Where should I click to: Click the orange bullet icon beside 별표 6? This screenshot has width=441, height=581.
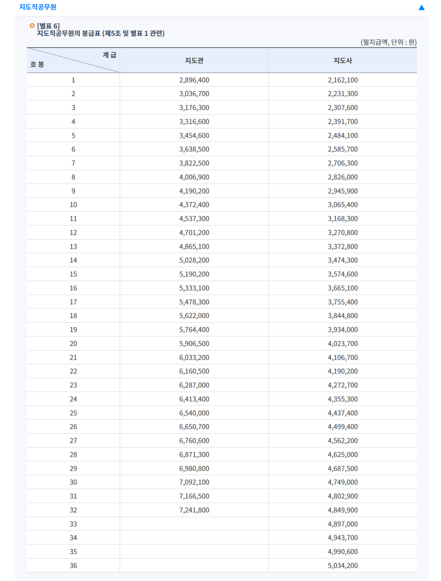(x=32, y=26)
